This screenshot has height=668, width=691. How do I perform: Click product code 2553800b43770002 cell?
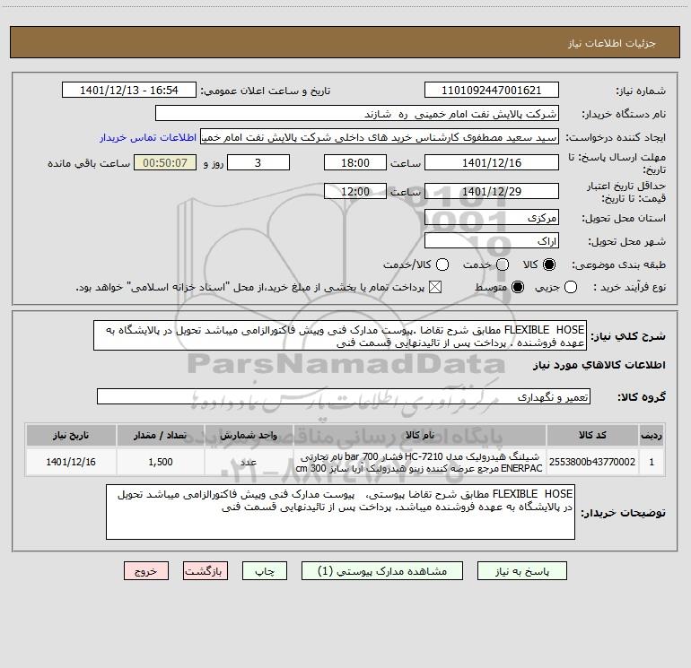[x=592, y=462]
